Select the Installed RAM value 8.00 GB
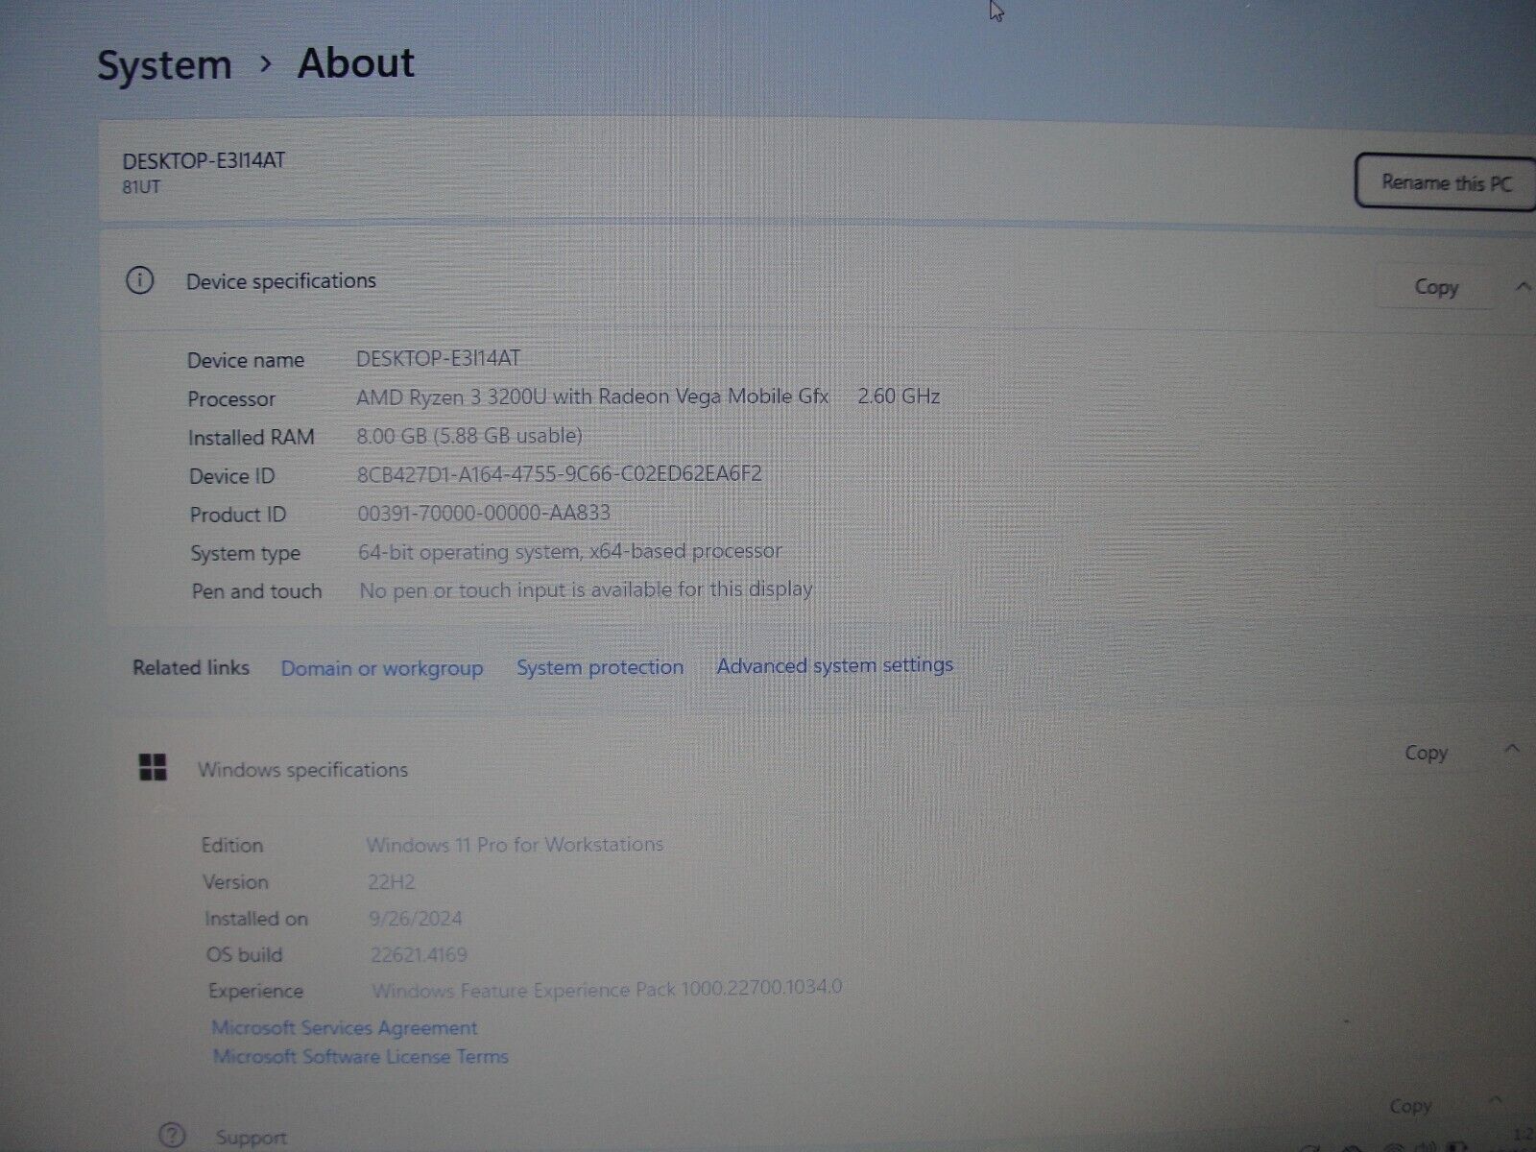Viewport: 1536px width, 1152px height. point(469,436)
